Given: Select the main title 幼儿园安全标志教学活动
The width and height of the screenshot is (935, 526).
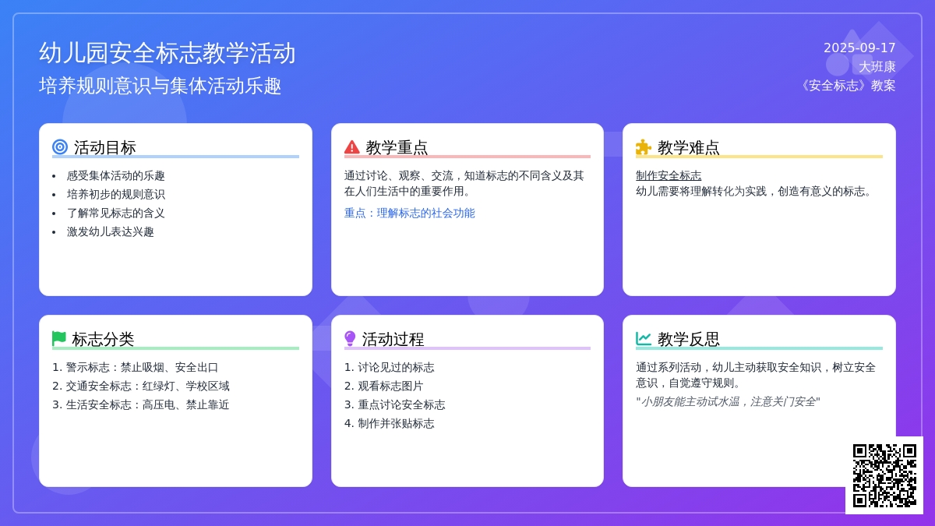Looking at the screenshot, I should (x=168, y=53).
